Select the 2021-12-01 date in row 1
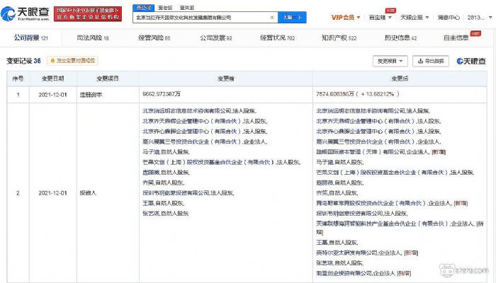496x283 pixels. pos(53,94)
